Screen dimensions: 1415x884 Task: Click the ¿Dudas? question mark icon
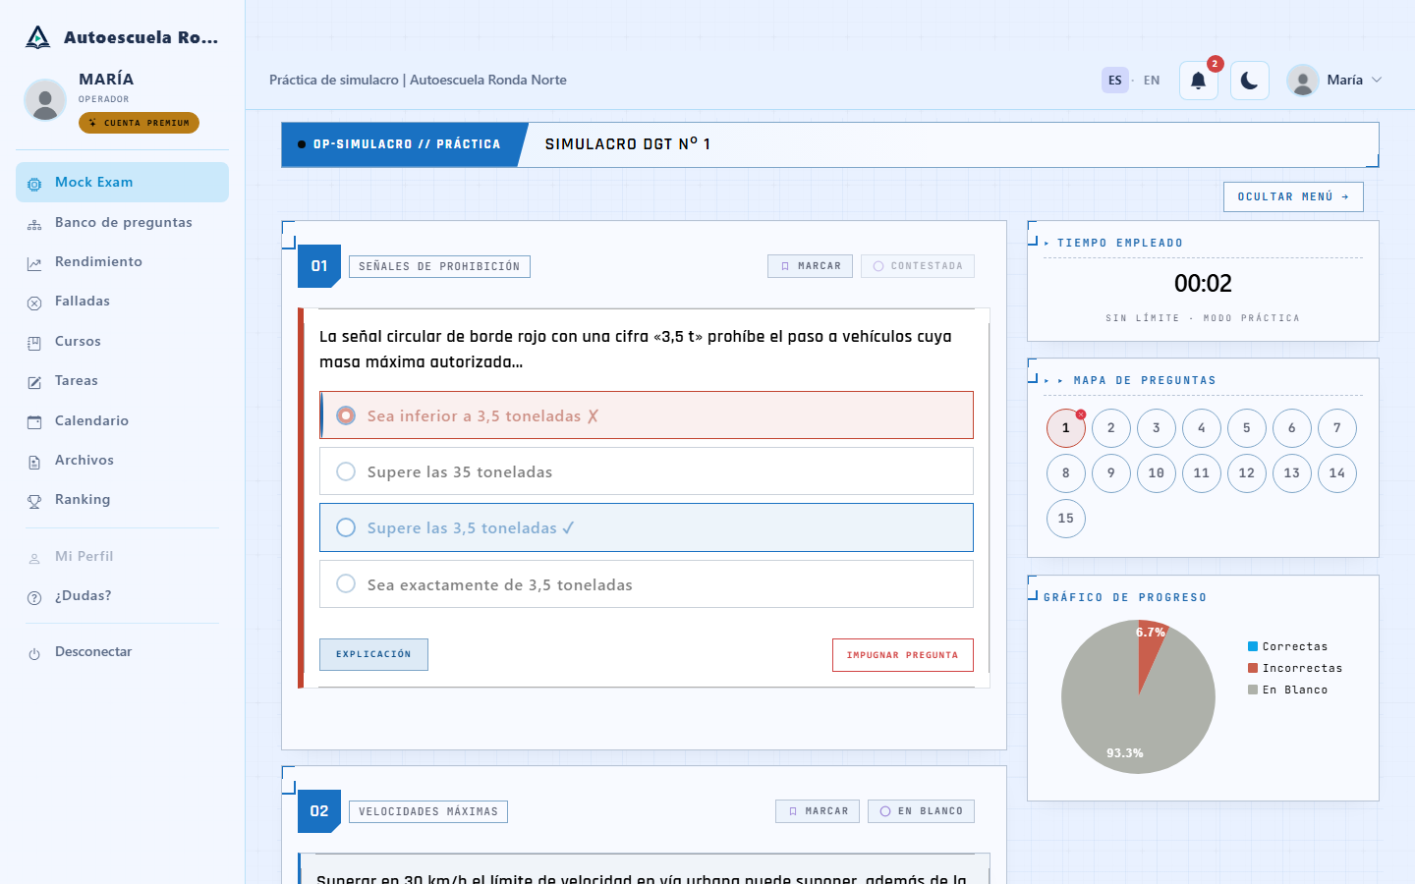(34, 597)
